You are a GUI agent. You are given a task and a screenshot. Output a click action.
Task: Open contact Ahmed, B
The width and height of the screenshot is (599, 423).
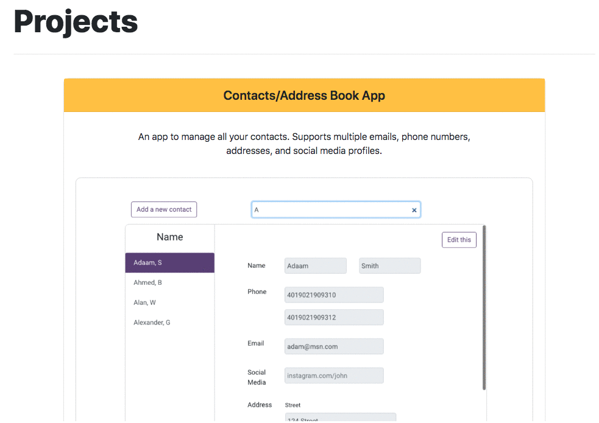click(x=169, y=282)
